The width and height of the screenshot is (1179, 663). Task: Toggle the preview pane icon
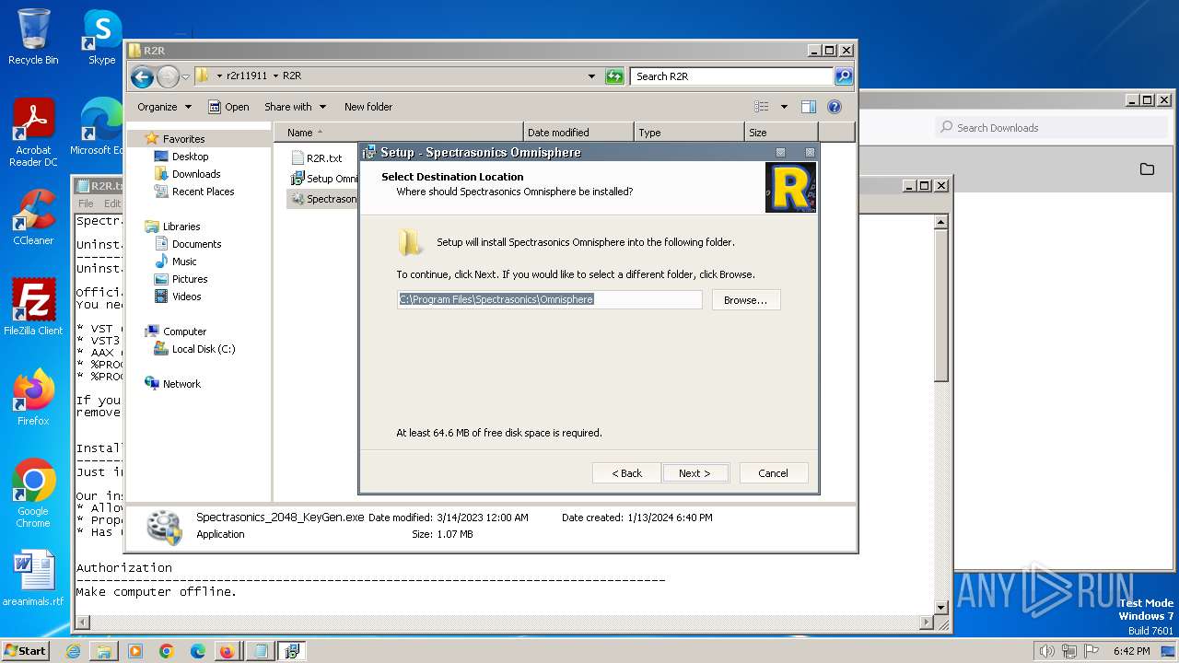click(x=809, y=107)
